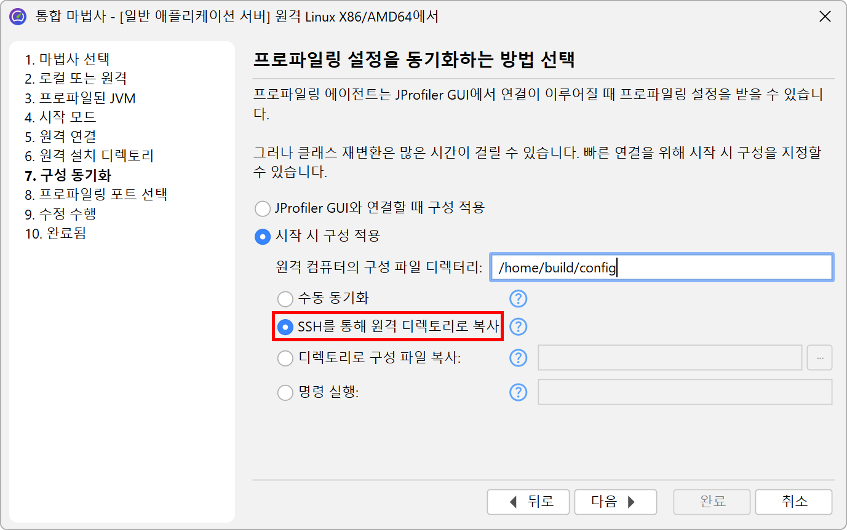847x530 pixels.
Task: Click the disabled 완료 button
Action: point(713,502)
